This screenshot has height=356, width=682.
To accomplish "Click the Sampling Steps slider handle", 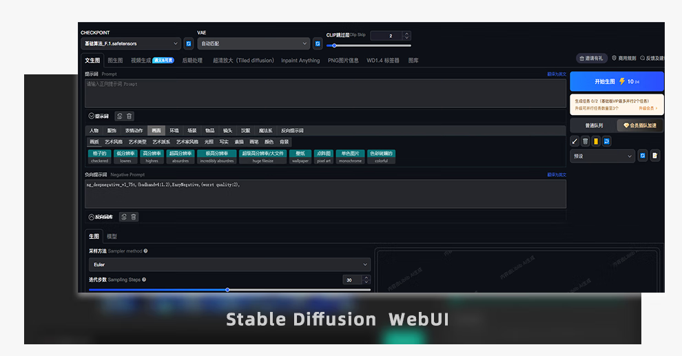I will (x=227, y=289).
